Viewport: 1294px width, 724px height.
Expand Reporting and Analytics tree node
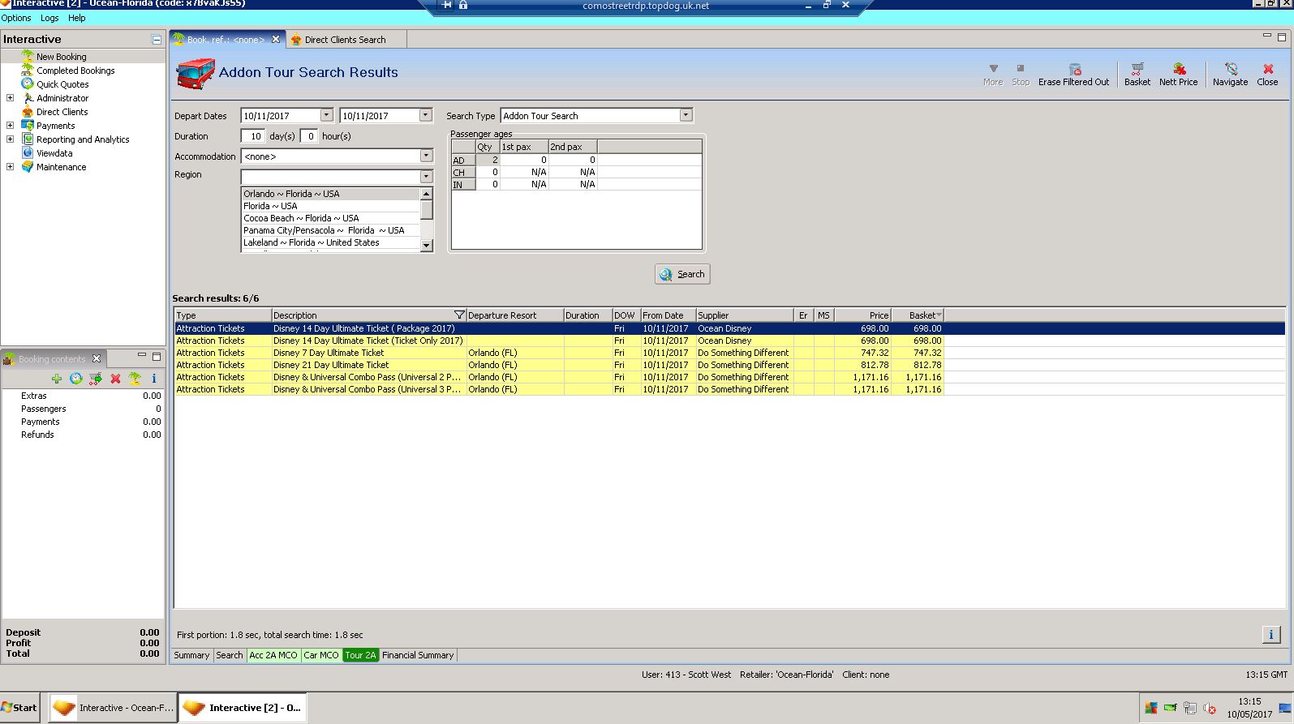point(10,139)
